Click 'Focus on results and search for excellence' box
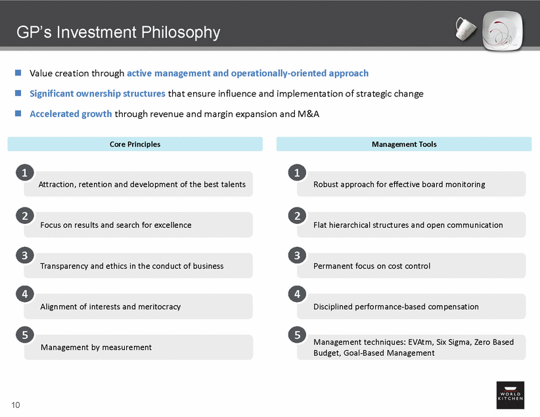The width and height of the screenshot is (540, 417). pyautogui.click(x=138, y=225)
